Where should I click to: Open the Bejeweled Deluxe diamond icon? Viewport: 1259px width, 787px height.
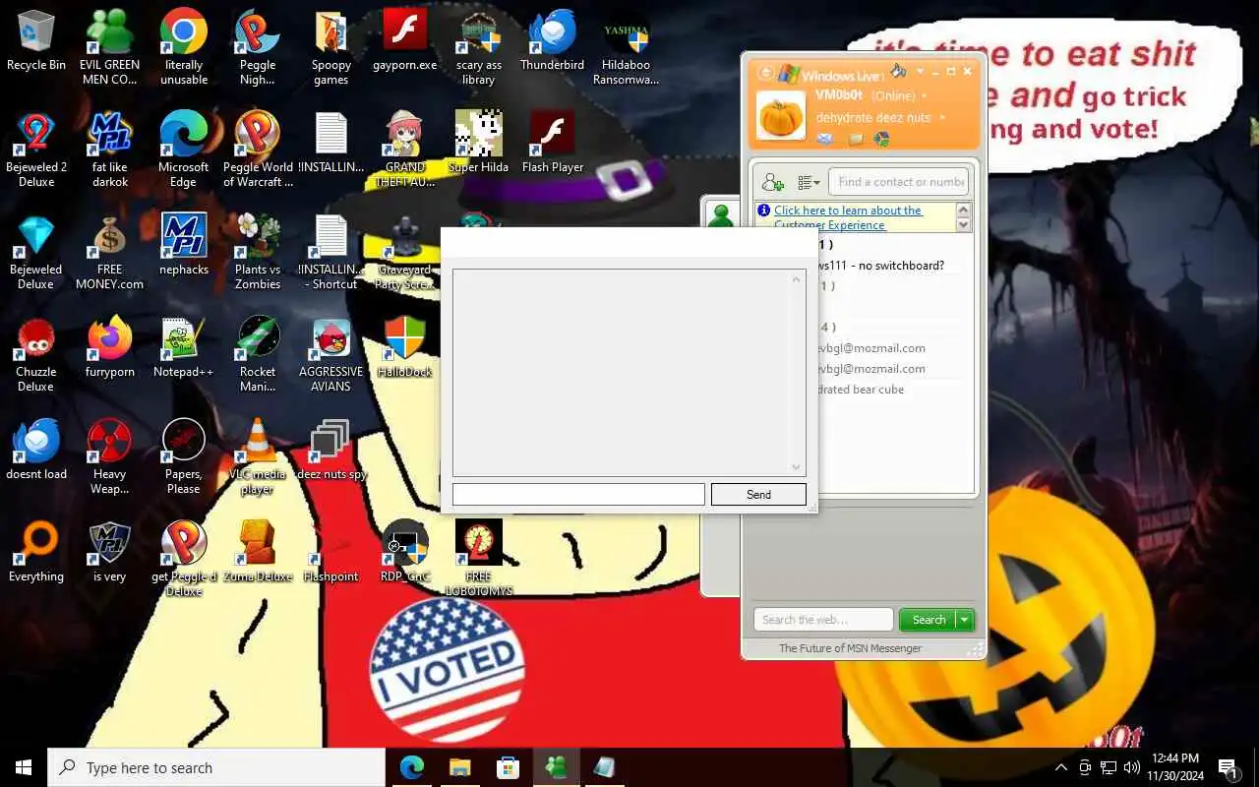pyautogui.click(x=36, y=252)
